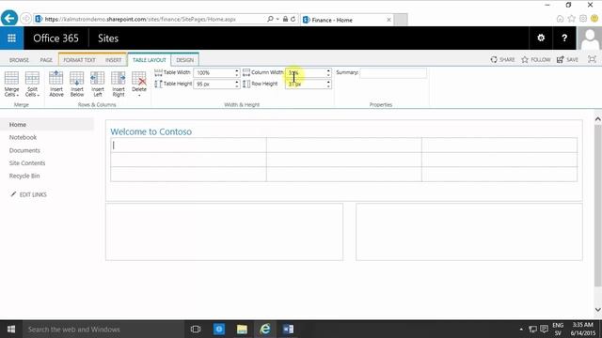Screen dimensions: 602x338
Task: Adjust the Row Height stepper arrows
Action: point(328,84)
